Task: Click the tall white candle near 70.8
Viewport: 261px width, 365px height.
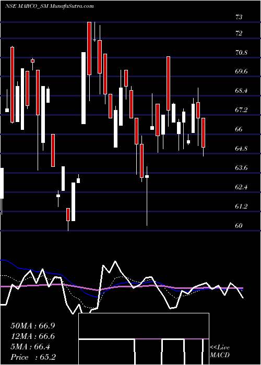Action: (x=84, y=88)
